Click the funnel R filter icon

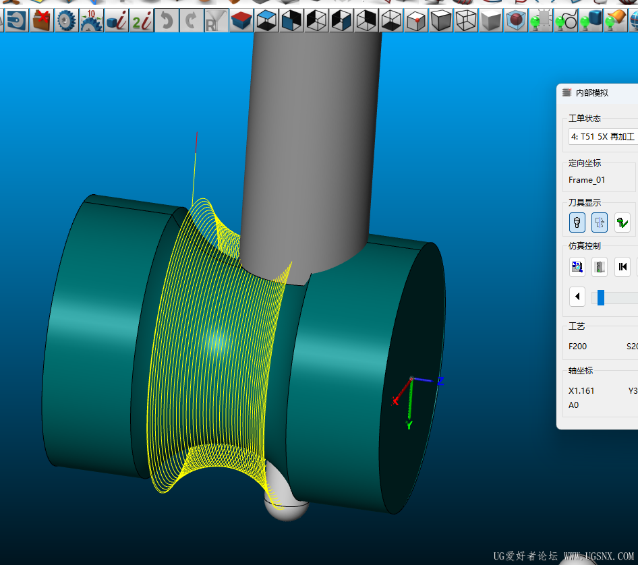click(x=216, y=20)
